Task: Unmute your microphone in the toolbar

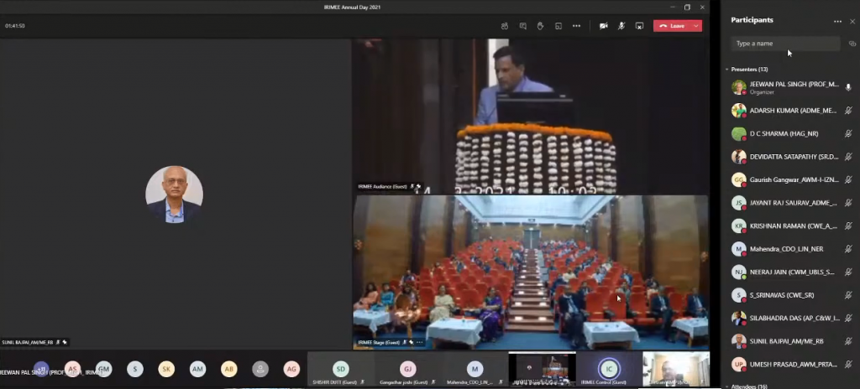Action: click(621, 26)
